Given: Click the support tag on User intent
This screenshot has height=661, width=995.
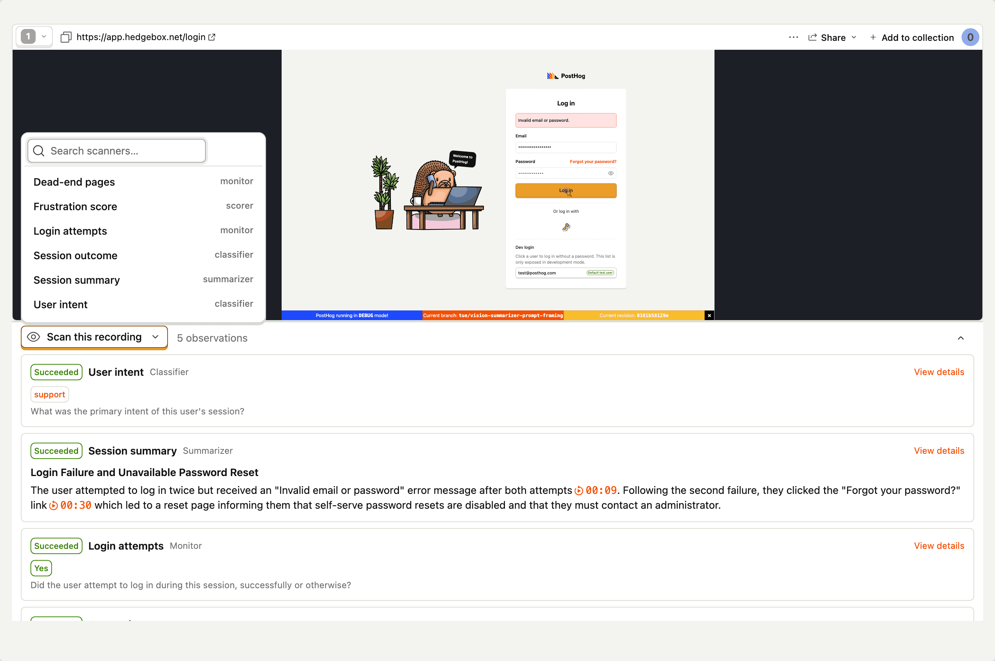Looking at the screenshot, I should point(49,395).
